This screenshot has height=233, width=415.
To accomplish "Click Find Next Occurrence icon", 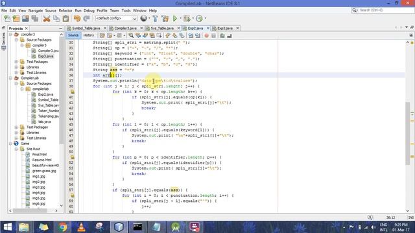I will [x=145, y=36].
